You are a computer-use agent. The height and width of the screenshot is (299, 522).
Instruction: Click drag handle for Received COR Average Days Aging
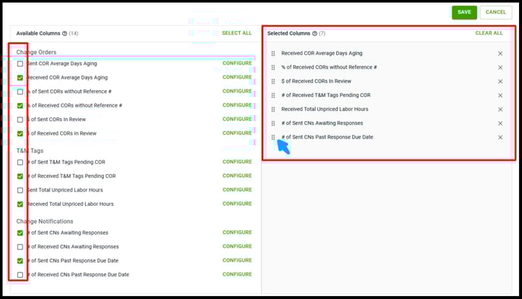point(273,54)
